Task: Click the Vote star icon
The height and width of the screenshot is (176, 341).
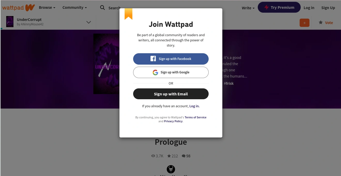Action: [321, 22]
